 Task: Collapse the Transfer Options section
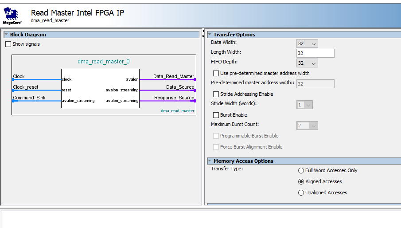(x=210, y=34)
